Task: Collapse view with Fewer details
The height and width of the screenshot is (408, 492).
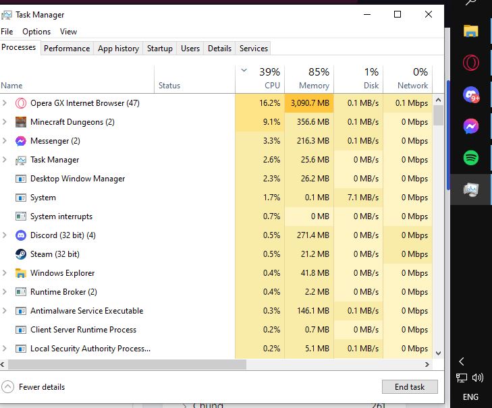Action: (x=34, y=387)
